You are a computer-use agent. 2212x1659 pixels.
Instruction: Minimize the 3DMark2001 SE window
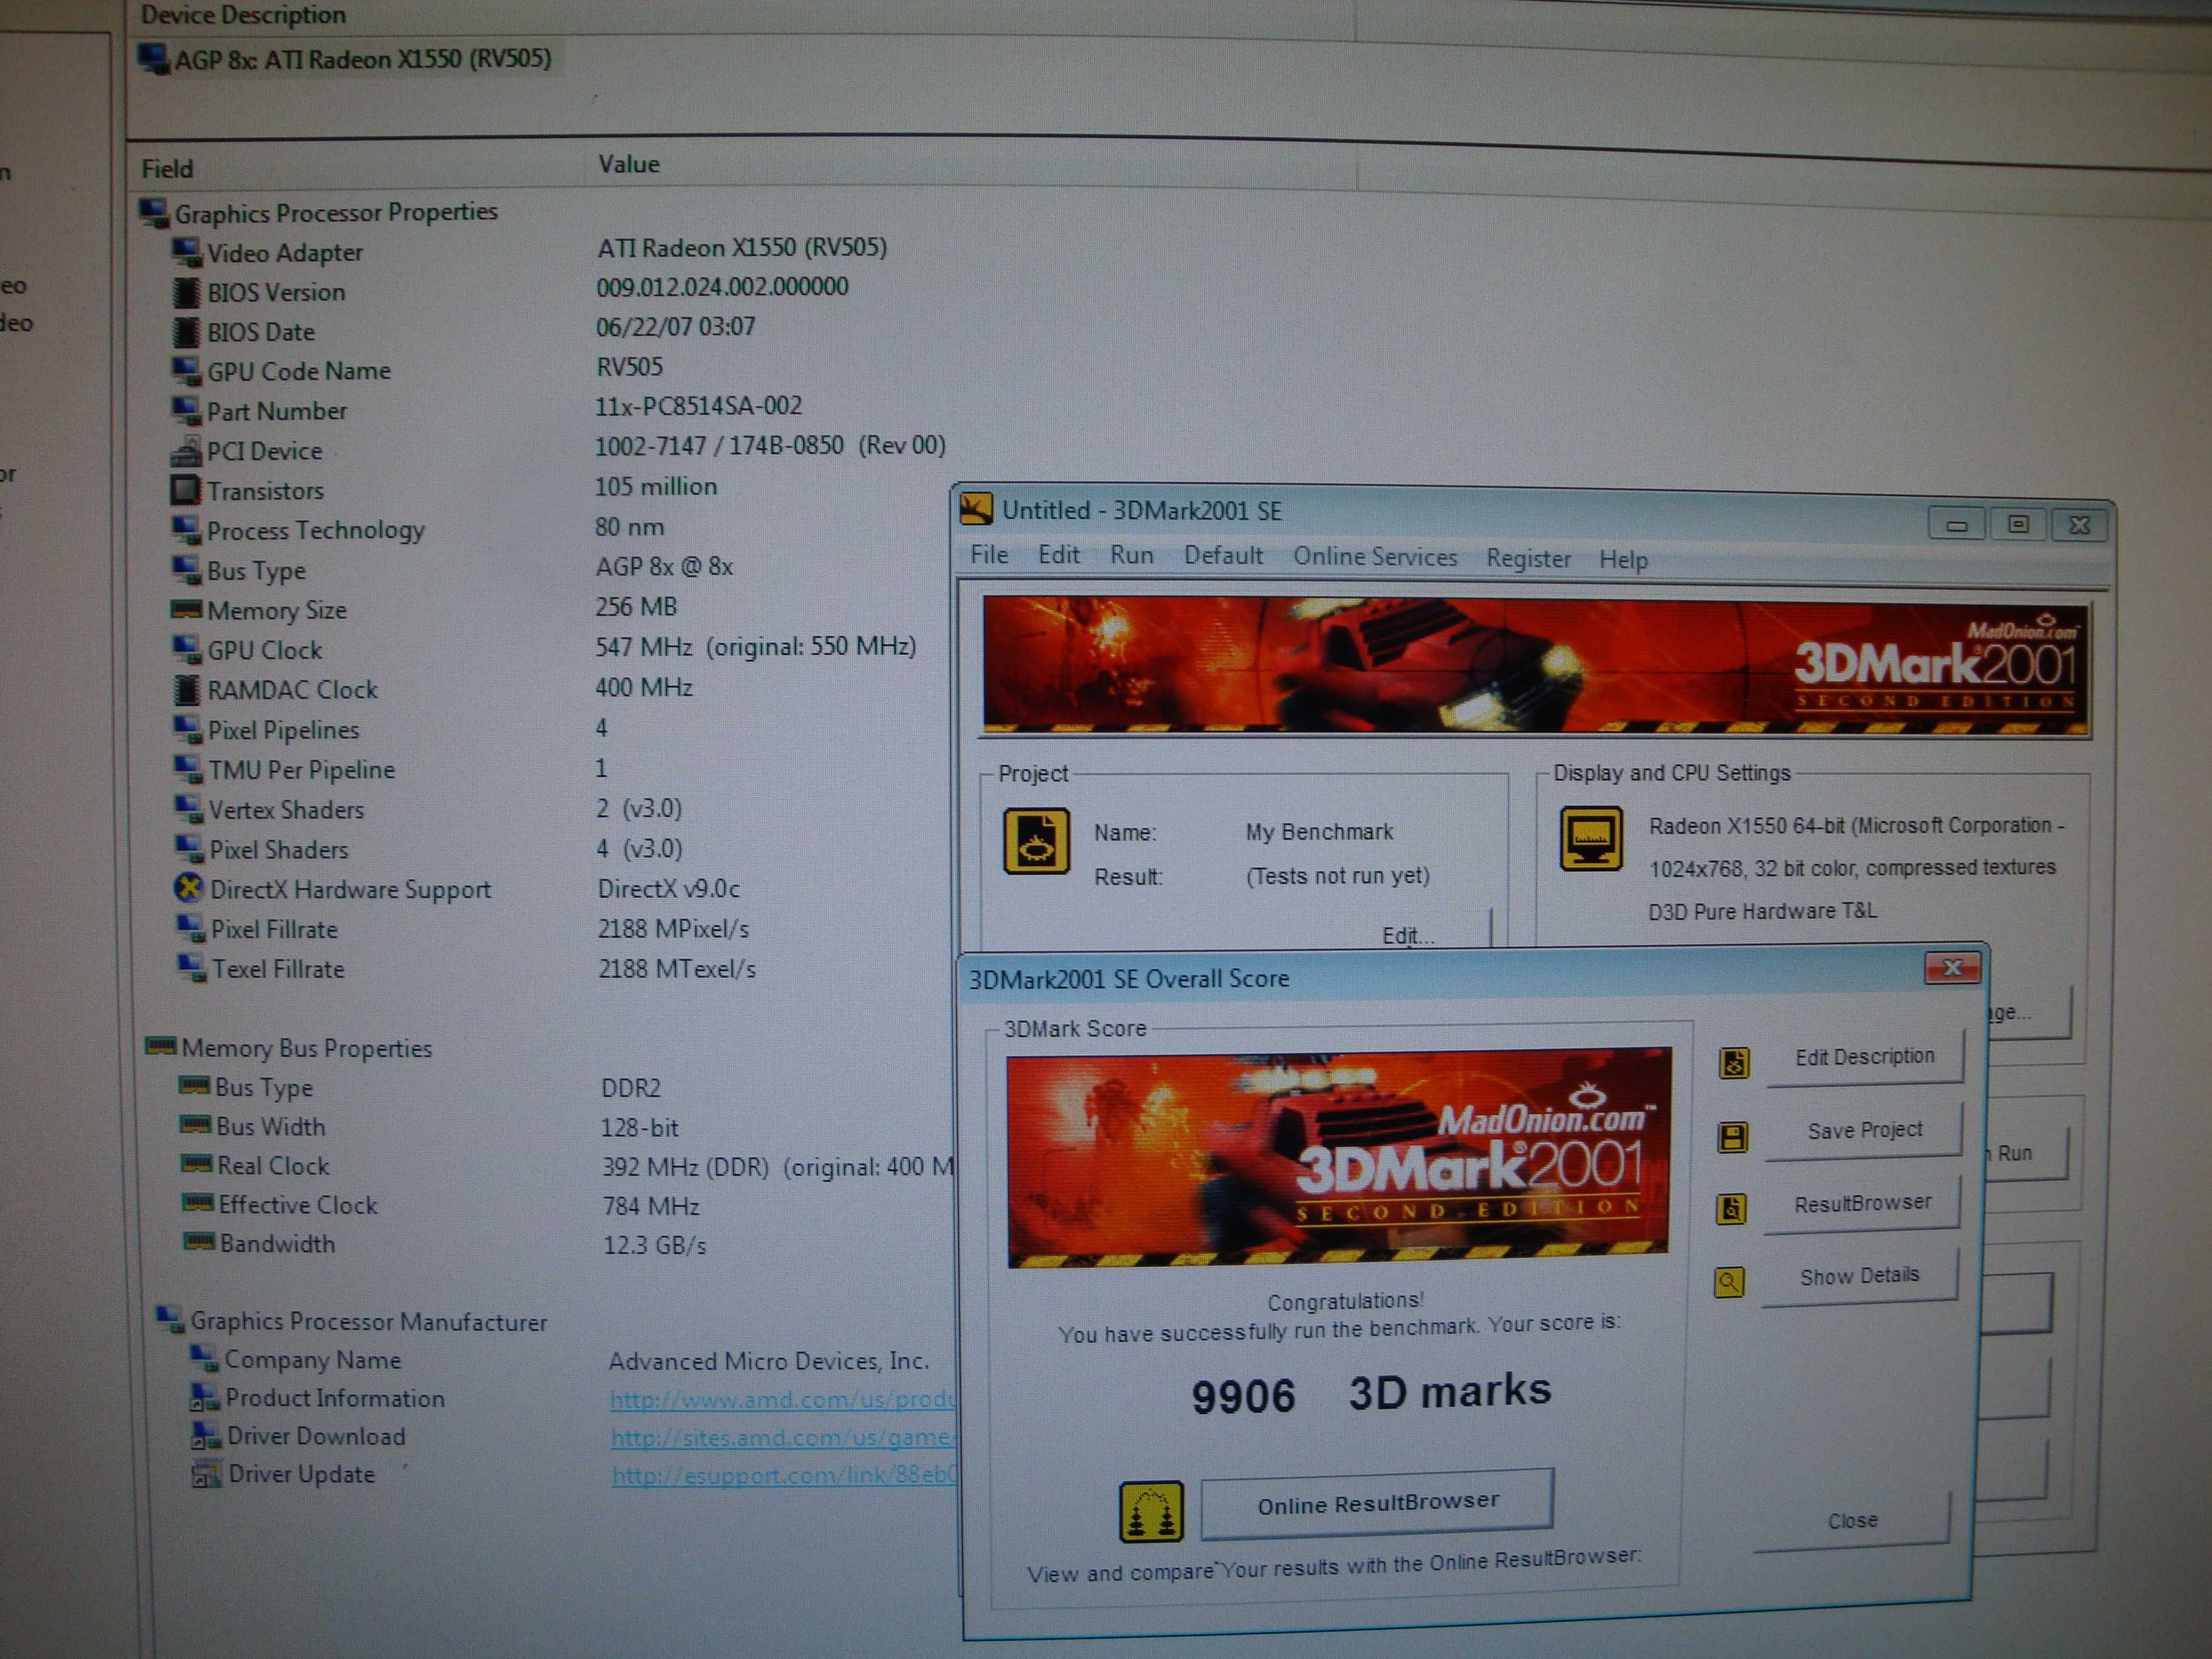point(1957,524)
